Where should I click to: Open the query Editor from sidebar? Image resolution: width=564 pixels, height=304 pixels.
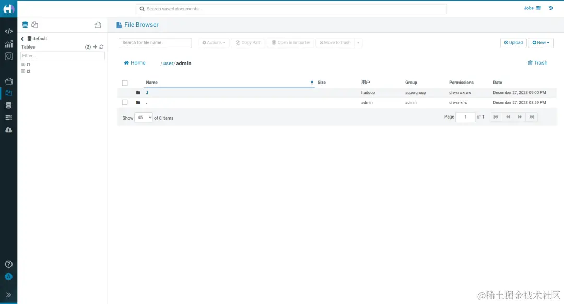[9, 31]
